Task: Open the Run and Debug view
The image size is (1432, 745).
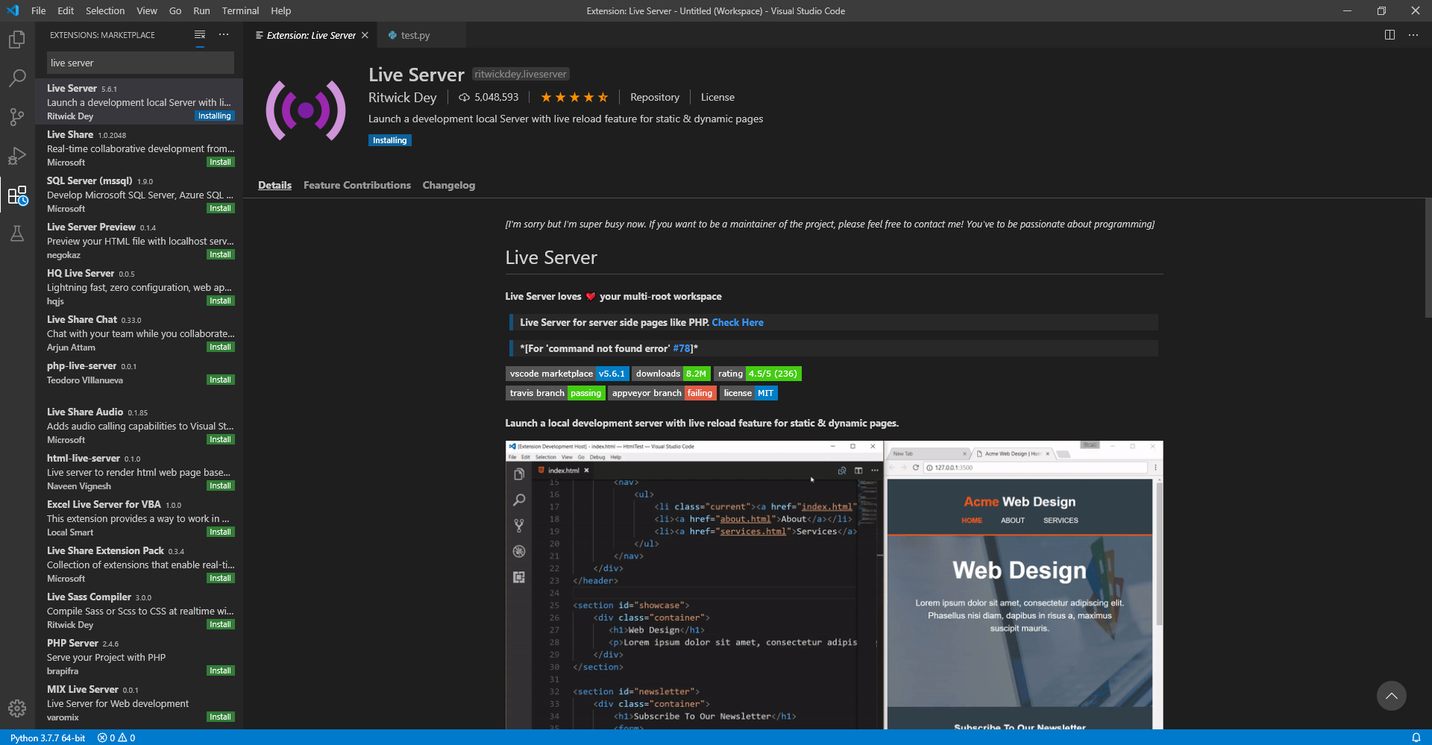Action: [17, 156]
